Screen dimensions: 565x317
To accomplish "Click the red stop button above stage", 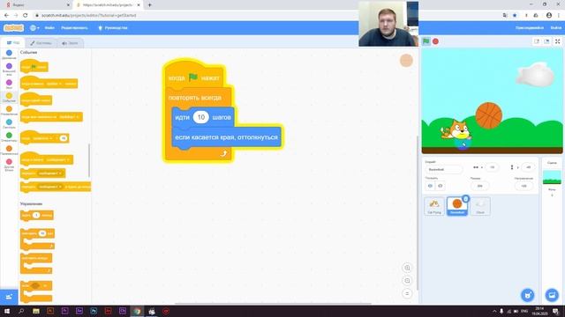I will pos(435,41).
